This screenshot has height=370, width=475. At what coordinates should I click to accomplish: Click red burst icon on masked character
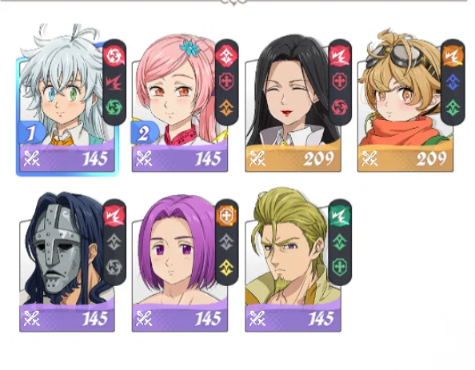coord(114,216)
